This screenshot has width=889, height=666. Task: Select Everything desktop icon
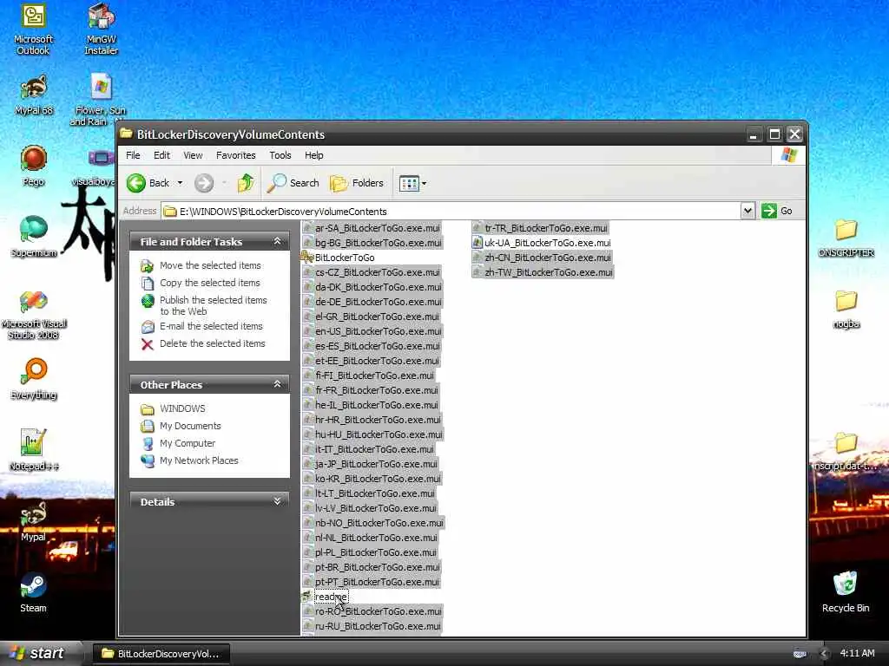tap(34, 379)
